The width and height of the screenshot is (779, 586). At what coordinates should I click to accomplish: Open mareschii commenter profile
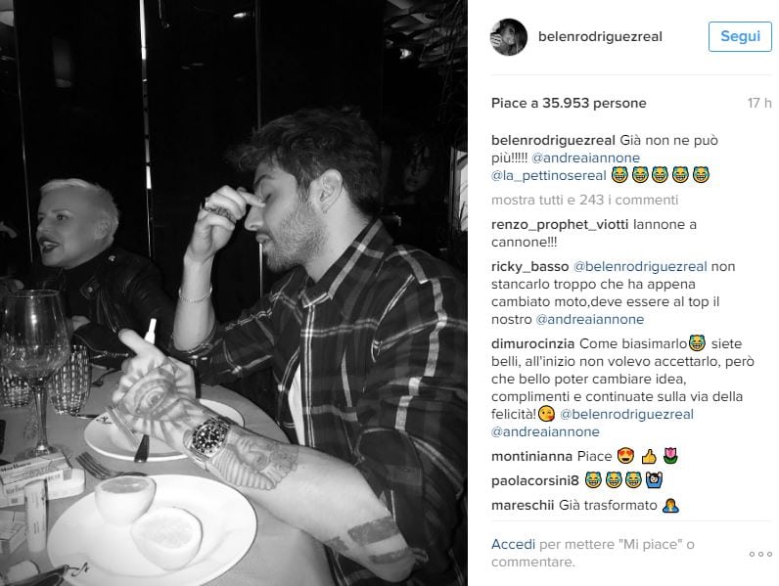tap(523, 506)
